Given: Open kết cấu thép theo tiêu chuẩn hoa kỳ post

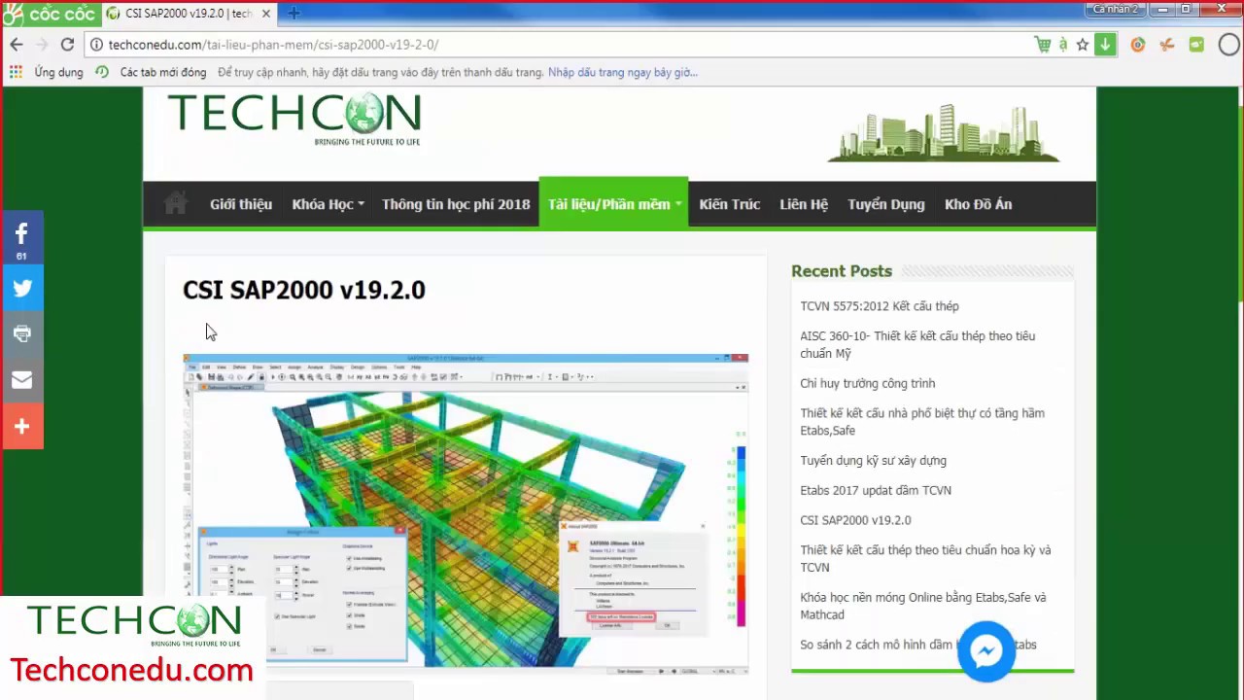Looking at the screenshot, I should coord(925,558).
